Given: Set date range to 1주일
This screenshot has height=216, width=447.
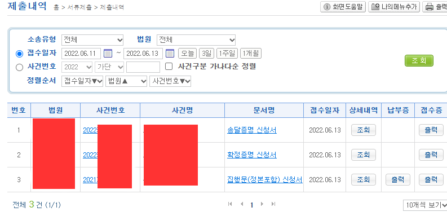Looking at the screenshot, I should click(227, 54).
